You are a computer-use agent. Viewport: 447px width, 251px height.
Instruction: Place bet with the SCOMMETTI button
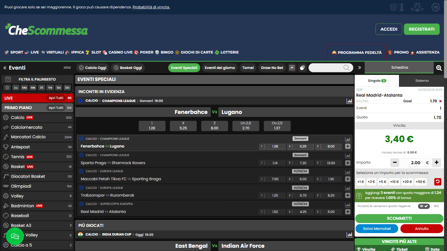click(x=399, y=218)
